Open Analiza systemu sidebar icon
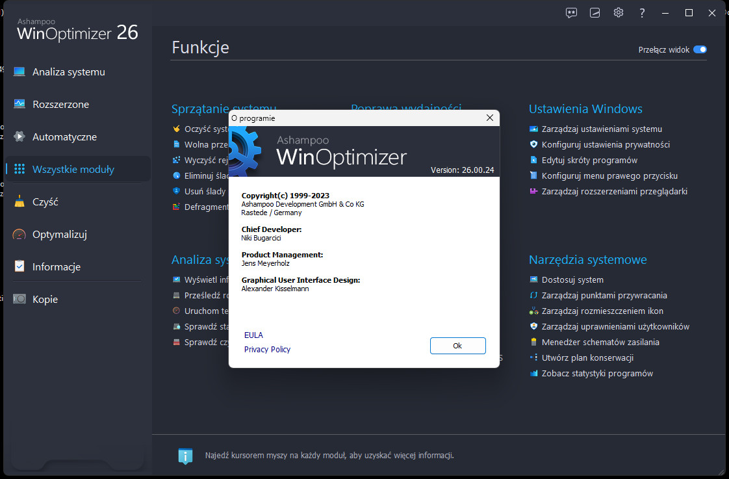729x479 pixels. point(19,71)
